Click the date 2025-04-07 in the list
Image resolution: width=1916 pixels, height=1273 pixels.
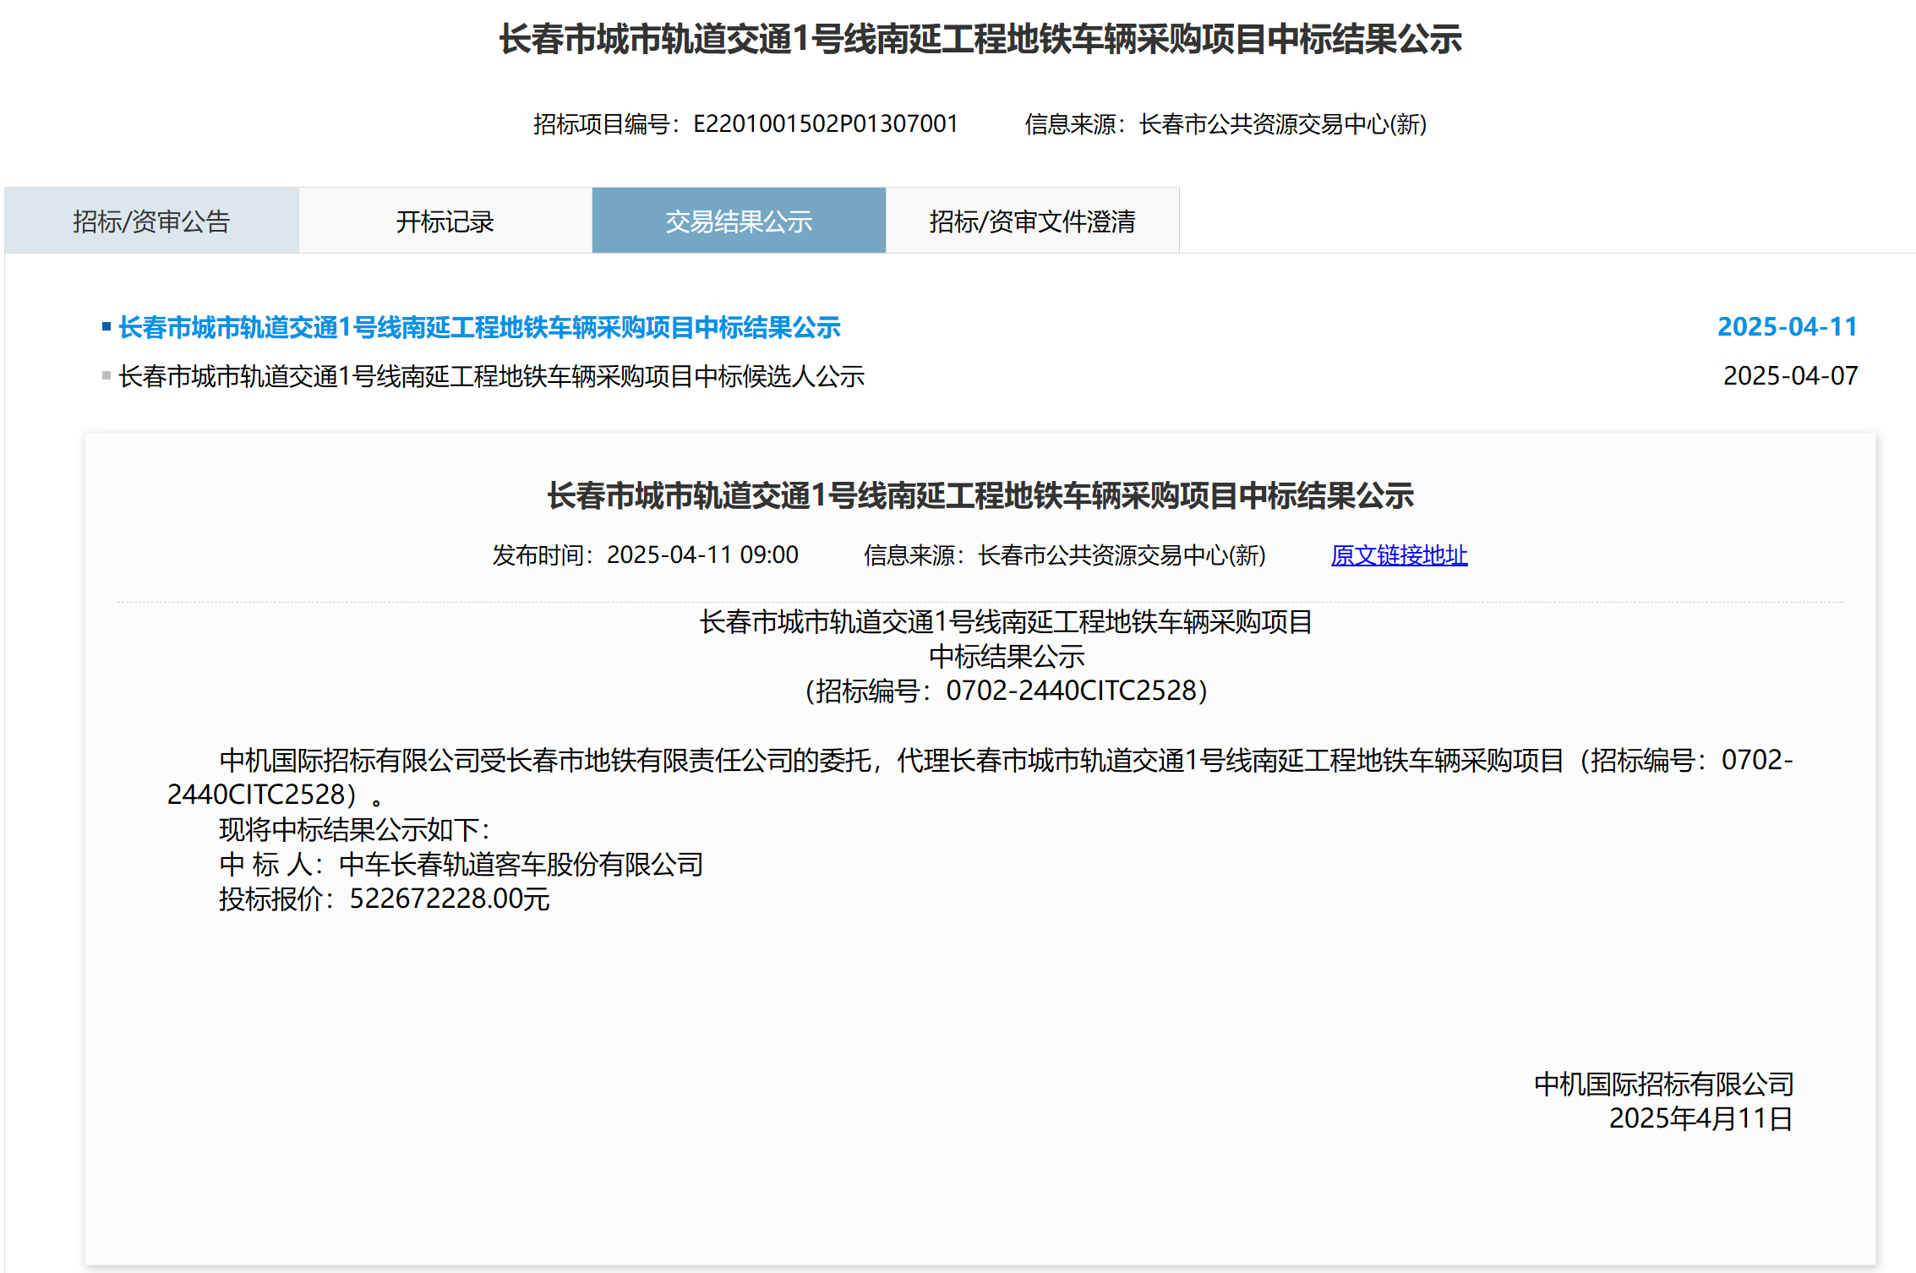[x=1790, y=376]
